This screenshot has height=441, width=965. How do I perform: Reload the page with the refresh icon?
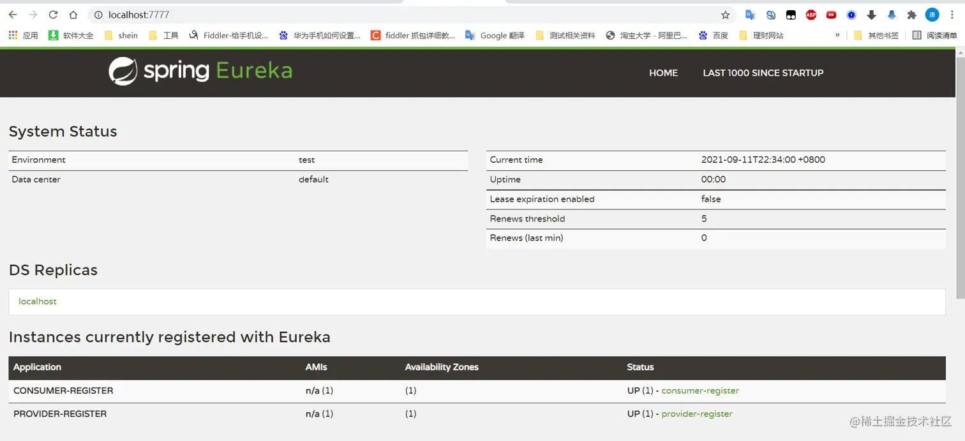pyautogui.click(x=53, y=15)
